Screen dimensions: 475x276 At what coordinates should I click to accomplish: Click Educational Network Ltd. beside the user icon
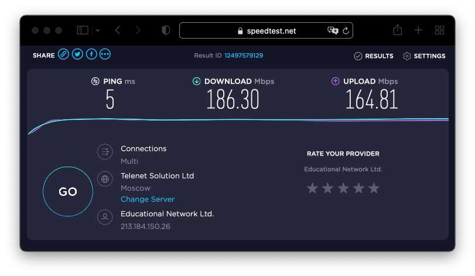click(x=168, y=214)
